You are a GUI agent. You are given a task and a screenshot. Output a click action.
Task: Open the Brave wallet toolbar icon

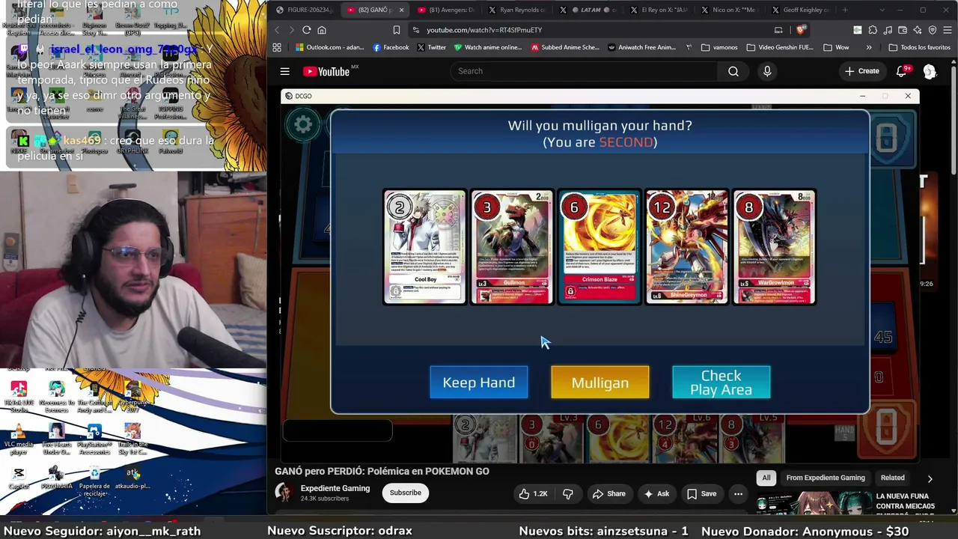pyautogui.click(x=903, y=30)
